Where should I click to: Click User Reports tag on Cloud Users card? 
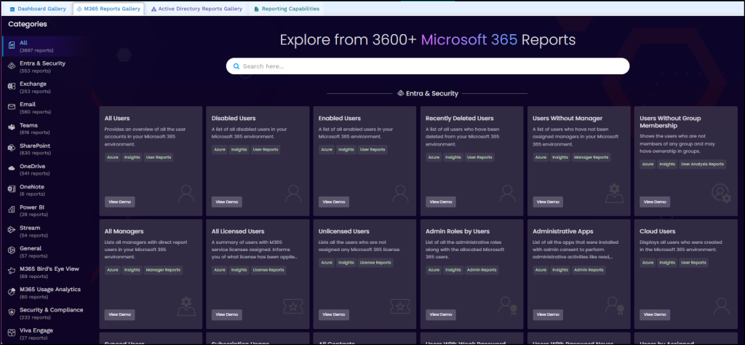(693, 262)
